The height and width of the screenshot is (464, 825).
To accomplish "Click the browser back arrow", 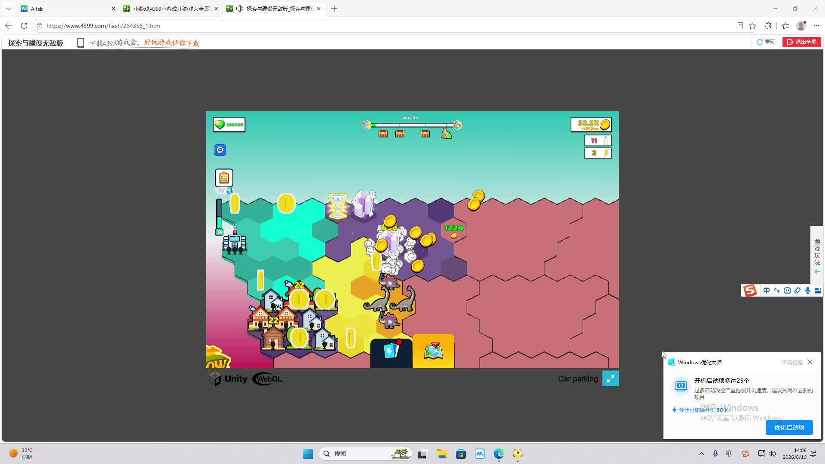I will click(x=9, y=26).
